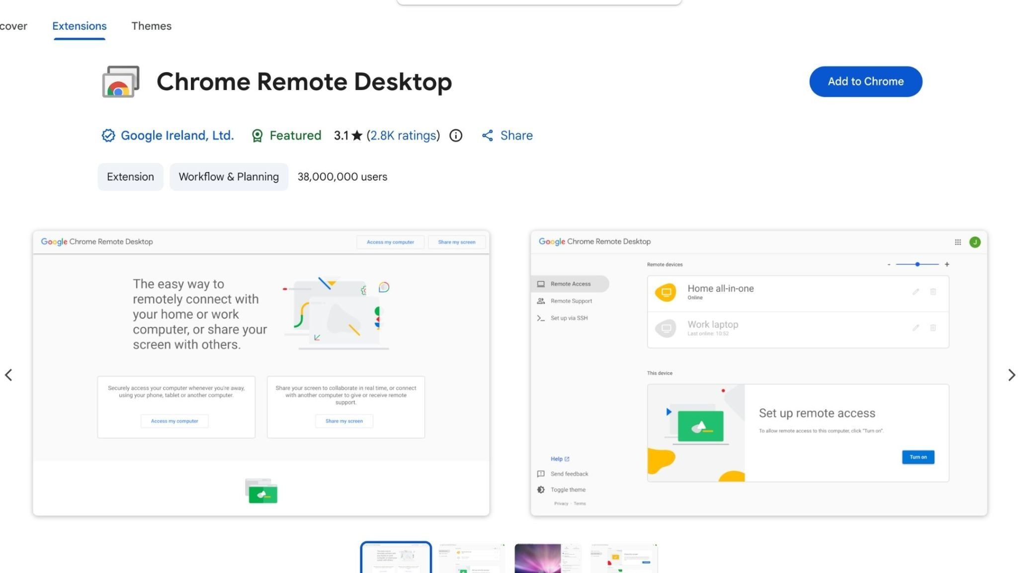Select the Extensions tab
Viewport: 1018px width, 573px height.
pyautogui.click(x=80, y=26)
